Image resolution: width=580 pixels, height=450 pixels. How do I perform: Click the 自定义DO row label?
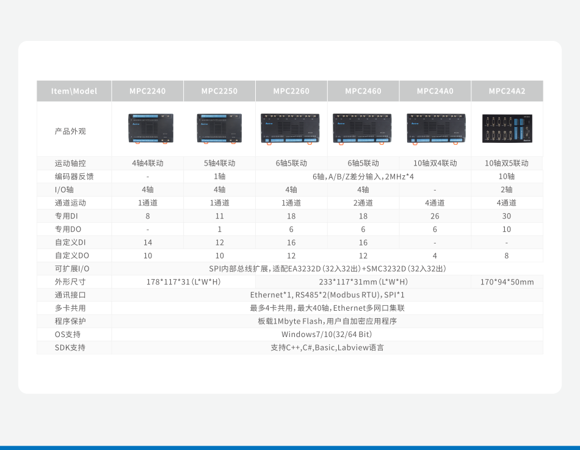click(x=72, y=256)
